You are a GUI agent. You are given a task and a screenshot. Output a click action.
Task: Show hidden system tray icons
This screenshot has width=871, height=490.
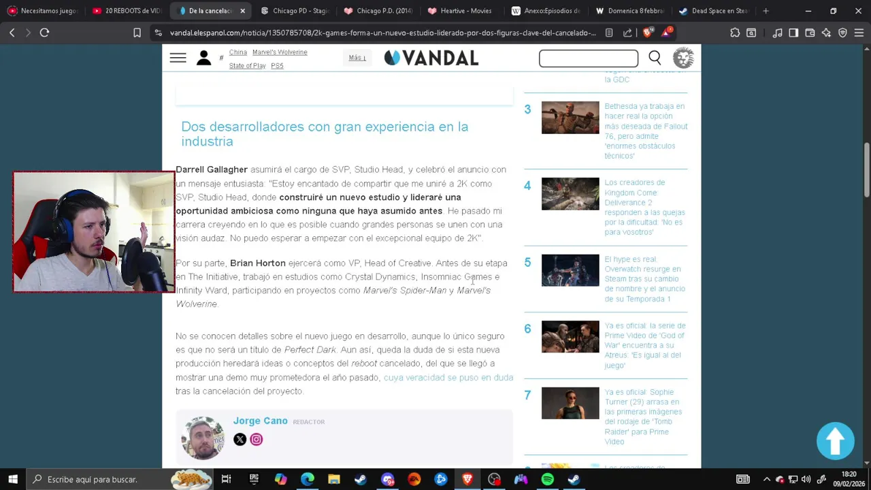point(767,479)
